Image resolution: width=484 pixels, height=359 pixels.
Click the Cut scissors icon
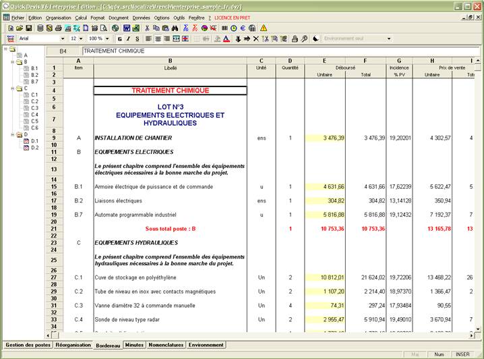(146, 28)
